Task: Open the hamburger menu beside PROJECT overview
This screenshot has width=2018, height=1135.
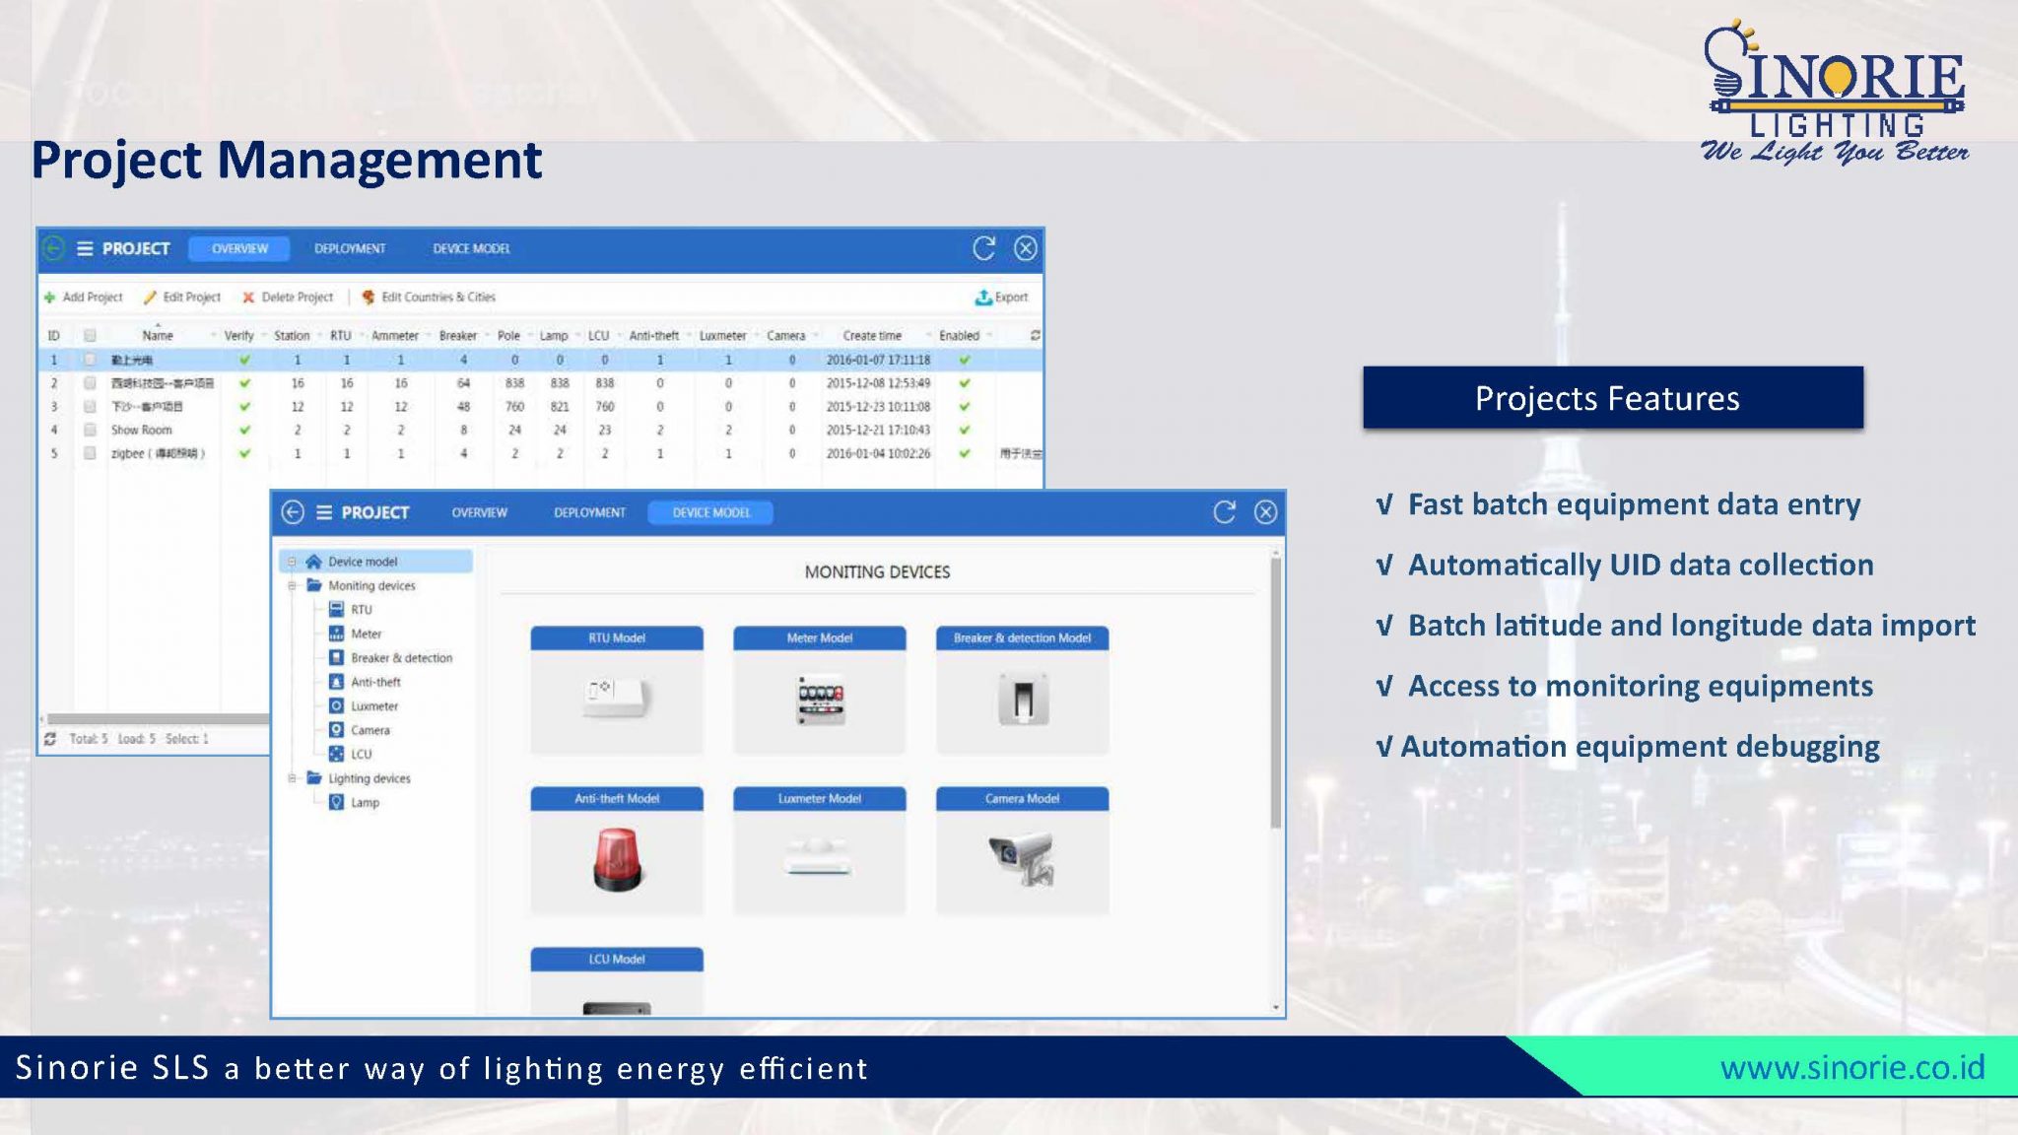Action: coord(85,248)
